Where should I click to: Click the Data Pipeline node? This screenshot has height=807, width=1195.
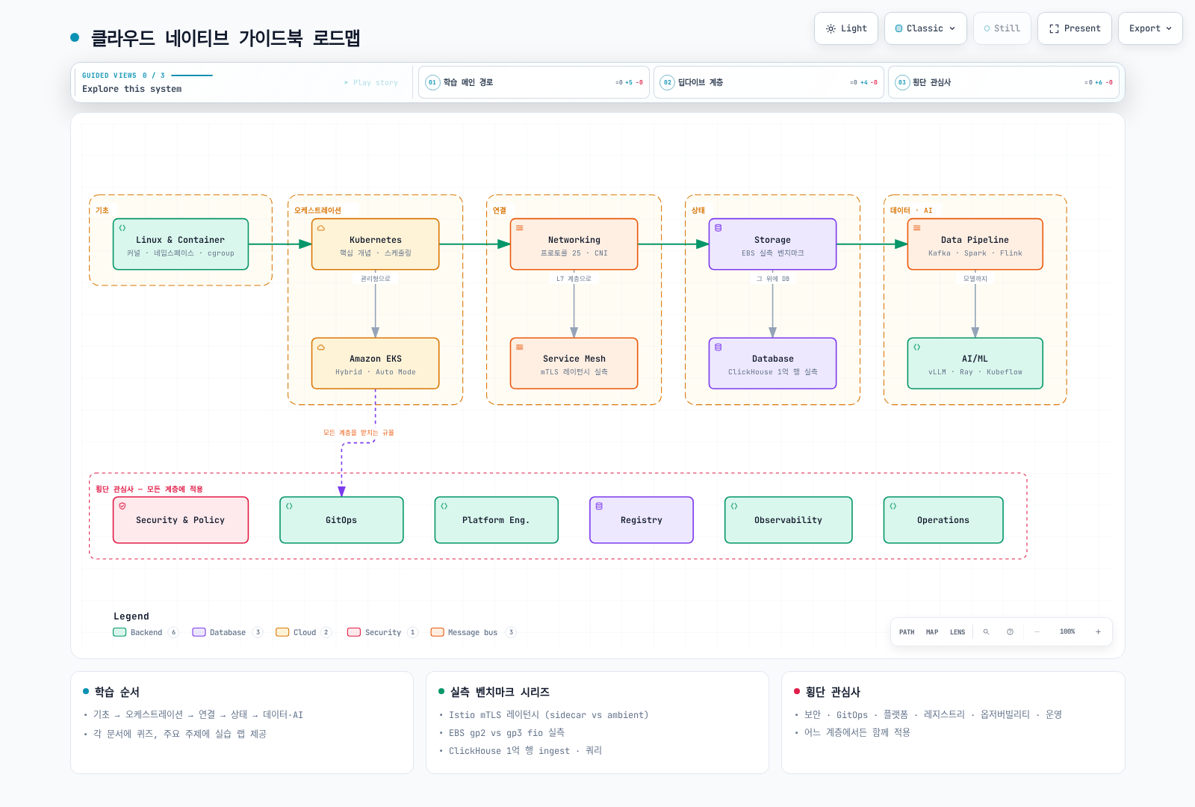pyautogui.click(x=975, y=244)
